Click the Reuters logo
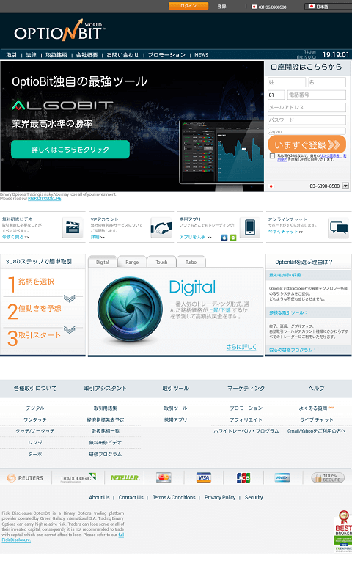Viewport: 352px width, 561px height. click(25, 477)
